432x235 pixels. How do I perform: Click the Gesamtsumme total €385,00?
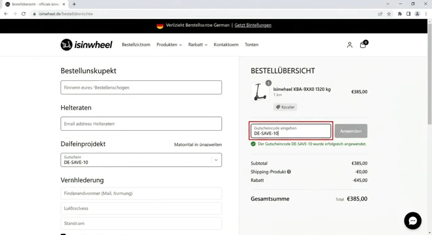click(x=357, y=199)
